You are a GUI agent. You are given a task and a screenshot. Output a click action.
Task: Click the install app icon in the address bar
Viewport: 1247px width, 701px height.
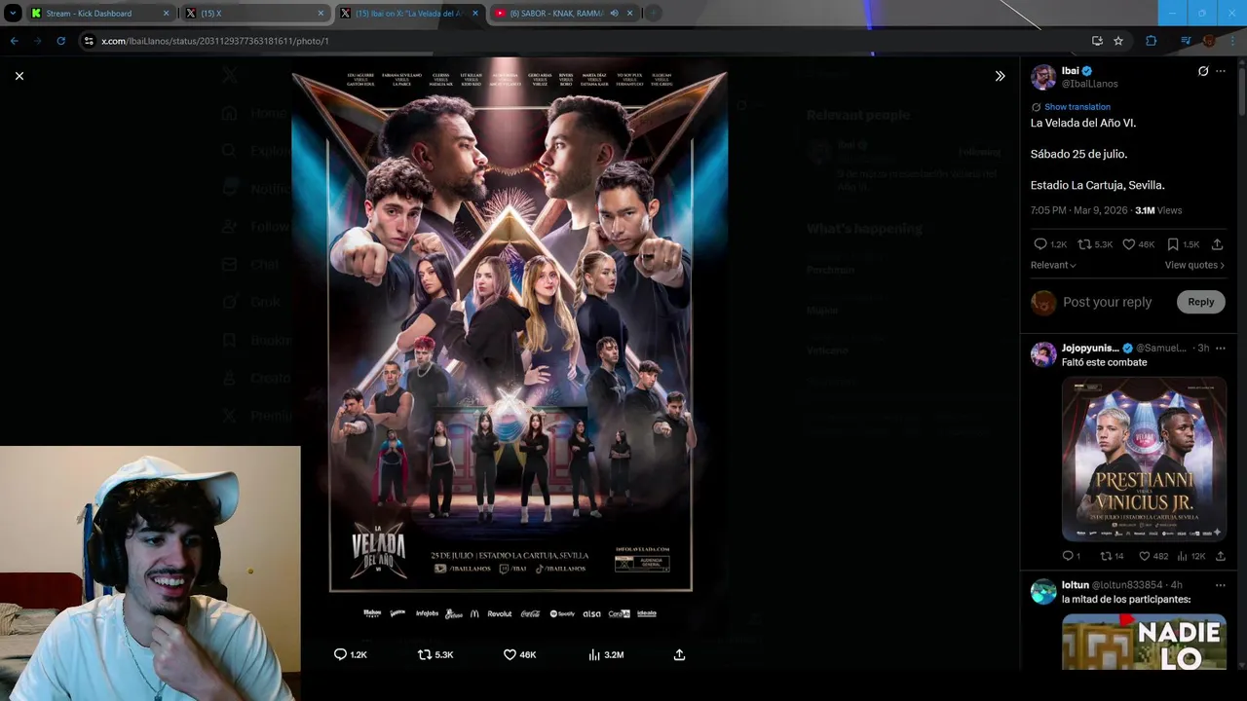tap(1097, 41)
